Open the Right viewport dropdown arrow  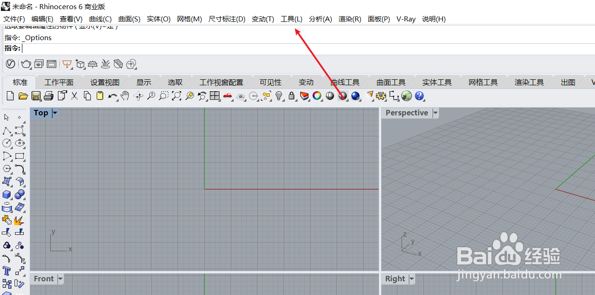click(412, 279)
